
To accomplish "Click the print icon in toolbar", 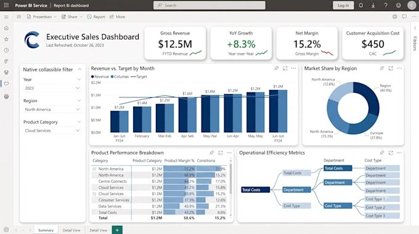I will coord(395,17).
